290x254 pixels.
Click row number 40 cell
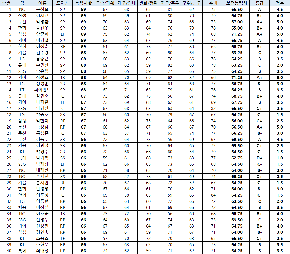point(6,251)
